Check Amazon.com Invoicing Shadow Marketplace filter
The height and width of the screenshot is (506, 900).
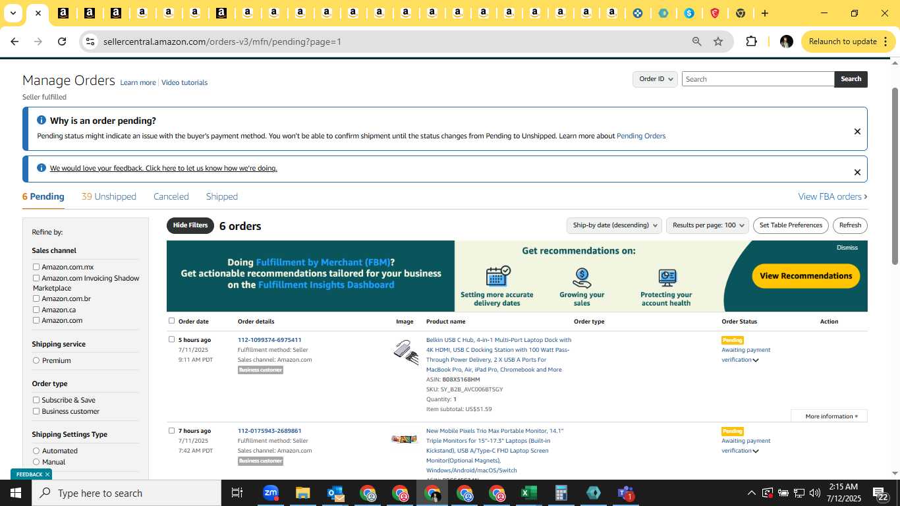pyautogui.click(x=36, y=278)
